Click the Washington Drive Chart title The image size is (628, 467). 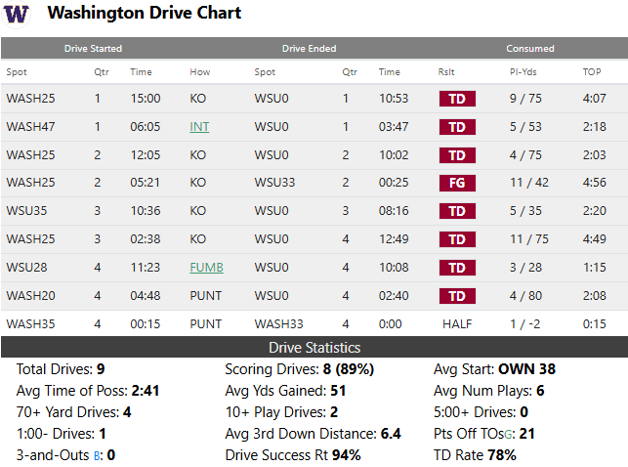coord(145,13)
